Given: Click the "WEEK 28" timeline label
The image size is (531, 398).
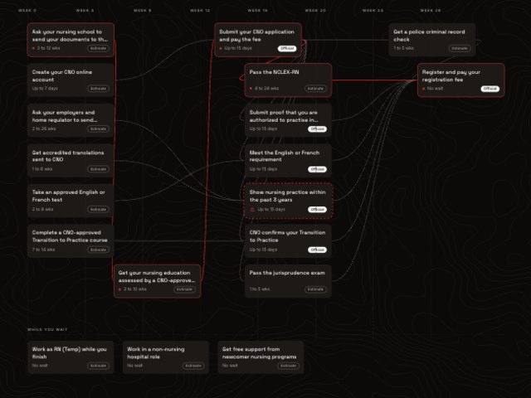Looking at the screenshot, I should [431, 11].
